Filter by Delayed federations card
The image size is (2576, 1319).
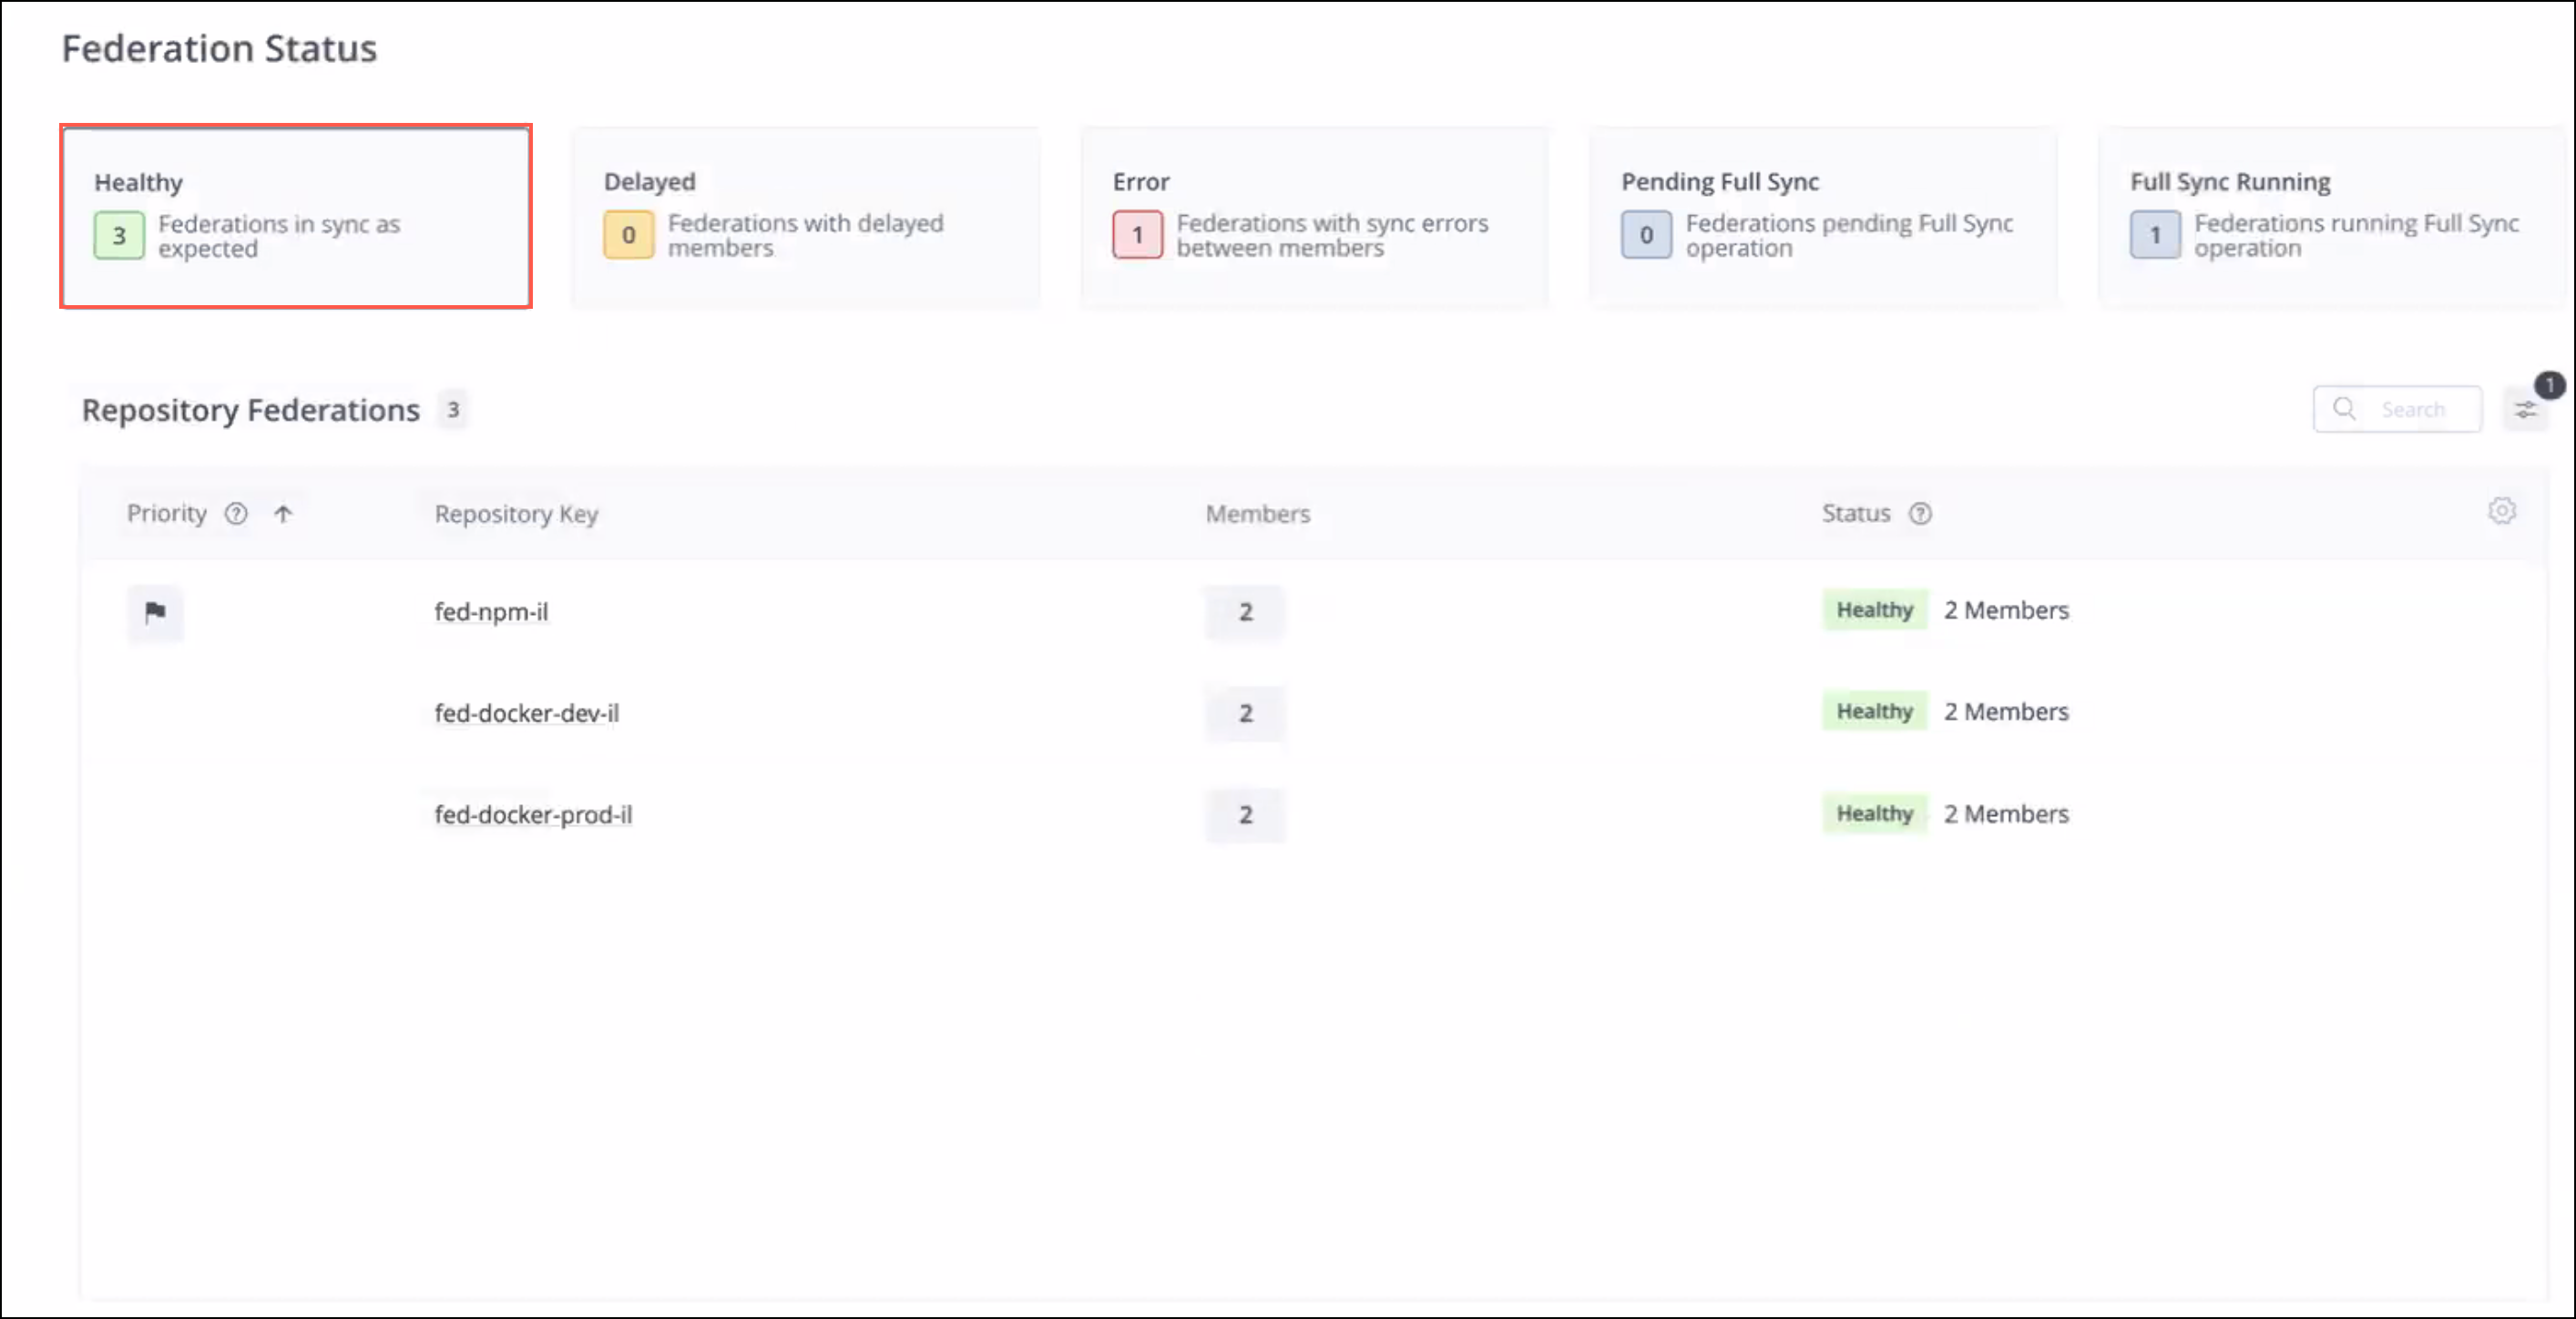tap(805, 217)
